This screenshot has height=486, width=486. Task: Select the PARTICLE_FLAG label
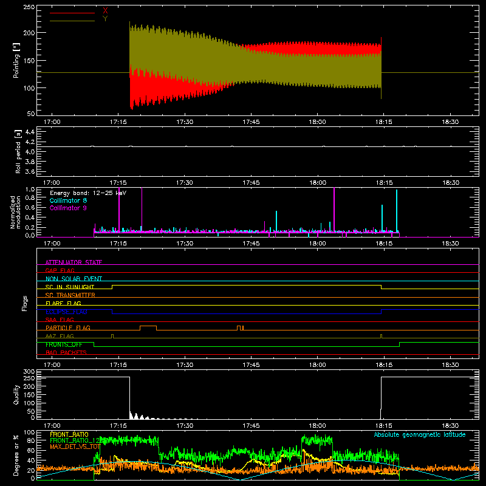68,327
